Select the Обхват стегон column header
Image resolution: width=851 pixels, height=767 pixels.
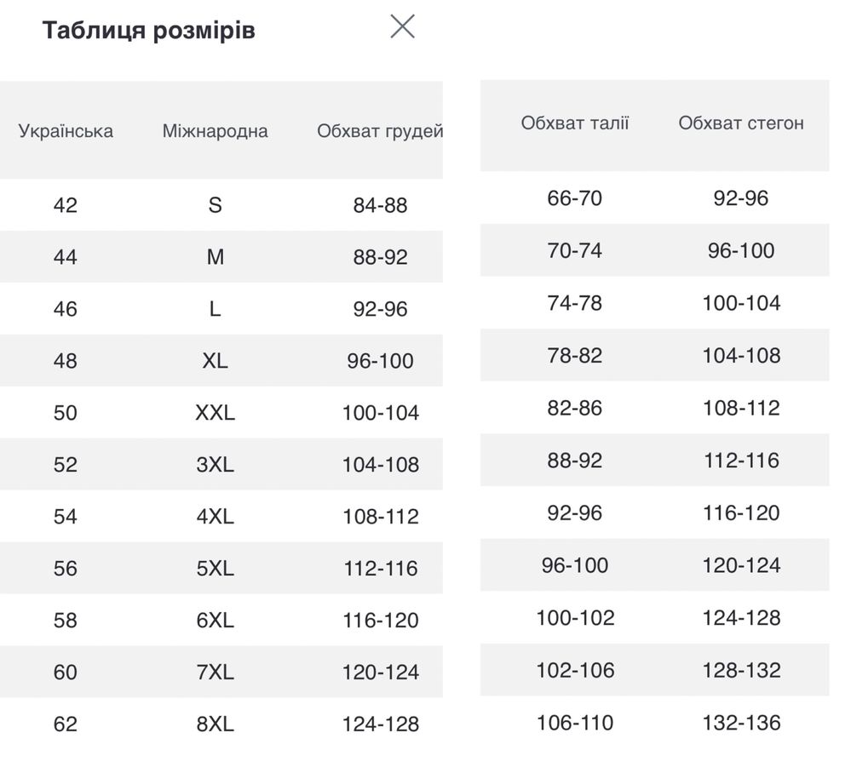(x=741, y=123)
